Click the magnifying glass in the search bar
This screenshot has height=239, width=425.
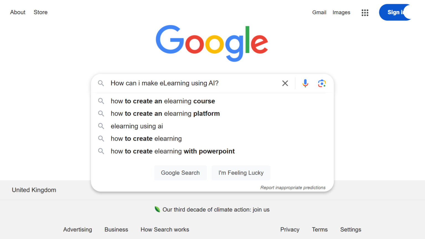(101, 83)
